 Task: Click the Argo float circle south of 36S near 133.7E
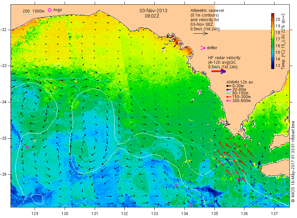(x=176, y=185)
